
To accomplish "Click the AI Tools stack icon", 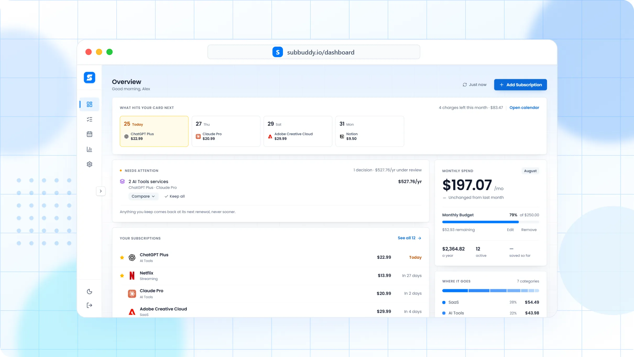I will coord(122,181).
